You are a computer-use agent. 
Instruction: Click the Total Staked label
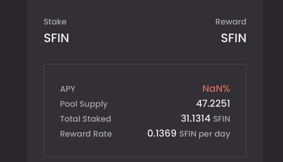(85, 119)
